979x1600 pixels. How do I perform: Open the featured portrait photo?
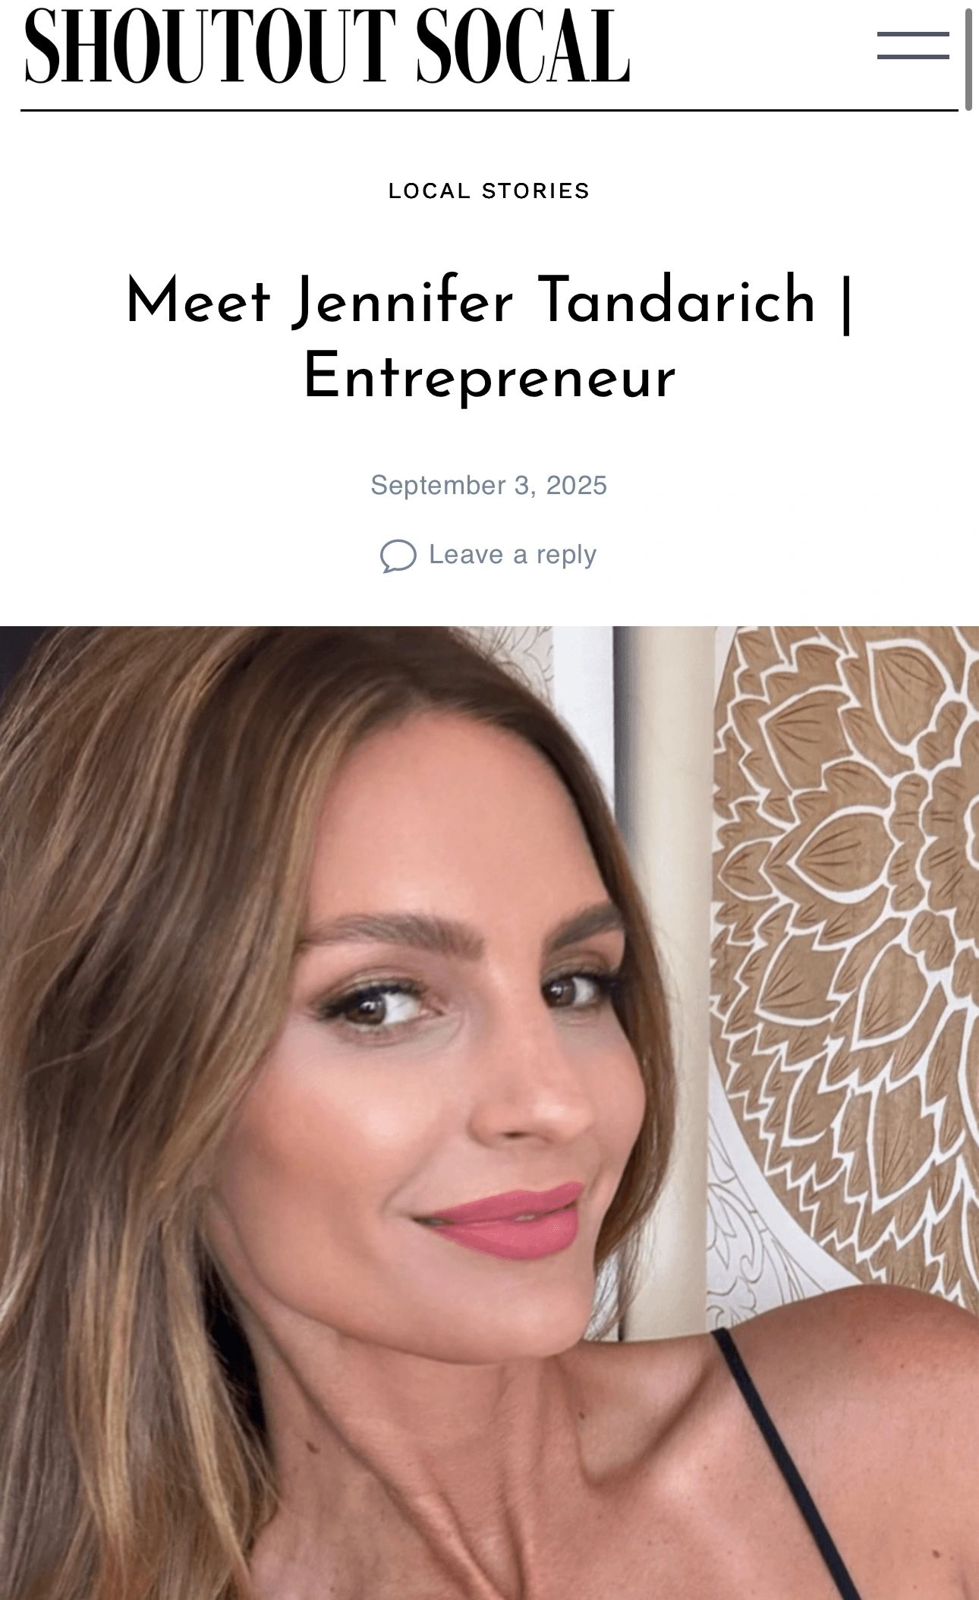click(x=489, y=1113)
